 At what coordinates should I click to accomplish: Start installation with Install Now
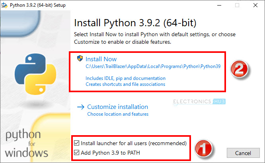click(x=101, y=59)
